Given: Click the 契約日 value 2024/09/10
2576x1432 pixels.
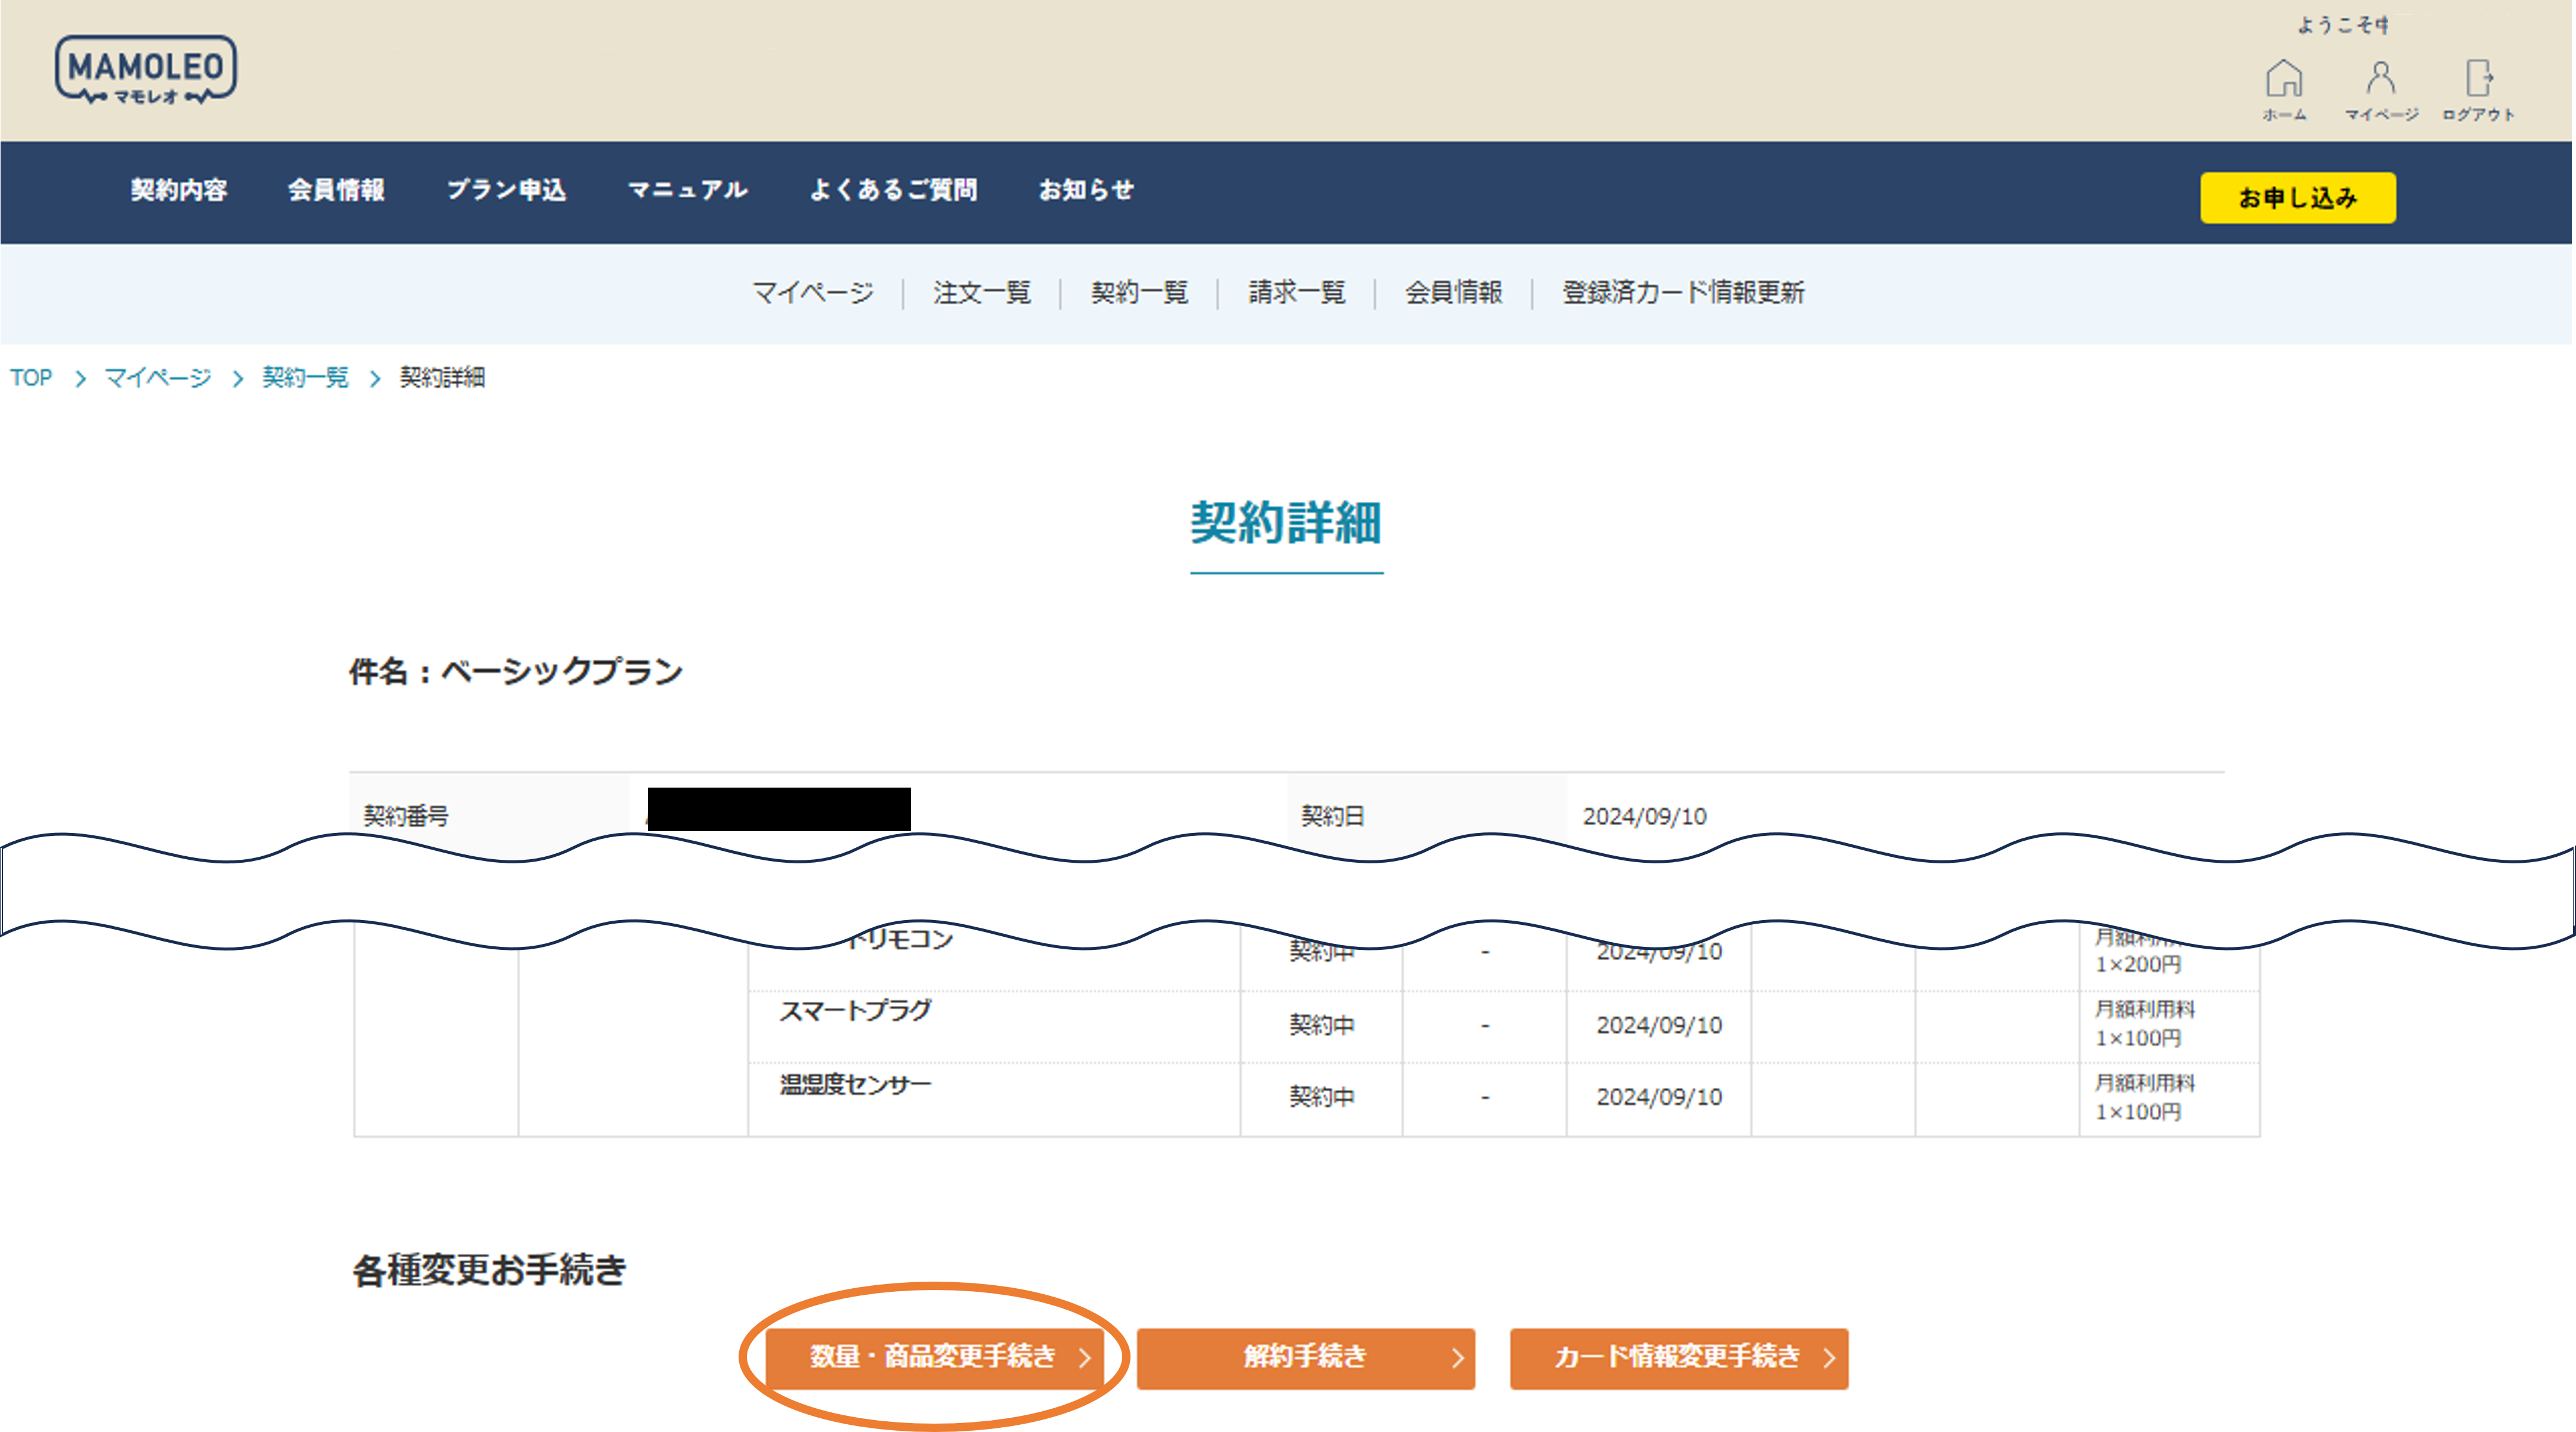Looking at the screenshot, I should [x=1645, y=816].
